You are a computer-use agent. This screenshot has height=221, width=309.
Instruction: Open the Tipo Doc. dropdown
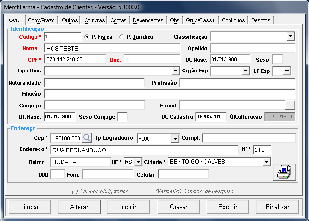click(x=176, y=71)
